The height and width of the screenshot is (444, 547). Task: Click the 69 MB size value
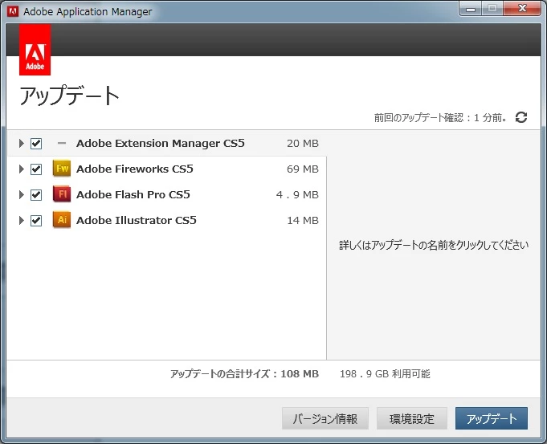[x=303, y=169]
